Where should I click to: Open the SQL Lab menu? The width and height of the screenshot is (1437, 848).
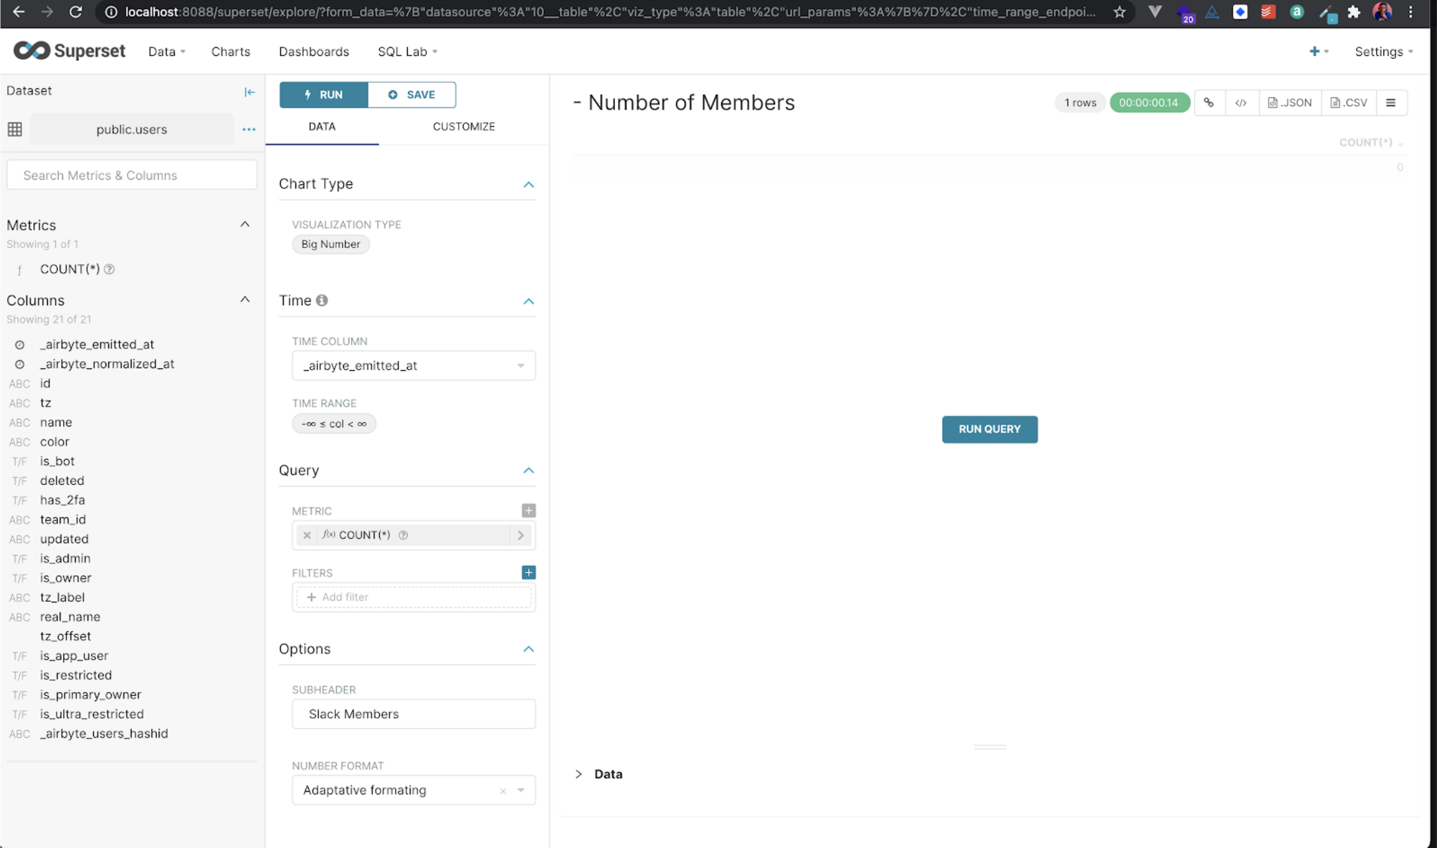coord(407,52)
